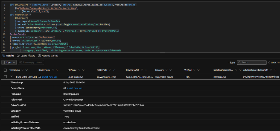Click the device icon beside stuart-new-vm in the table row
Screen dimensions: 280x131
point(40,77)
